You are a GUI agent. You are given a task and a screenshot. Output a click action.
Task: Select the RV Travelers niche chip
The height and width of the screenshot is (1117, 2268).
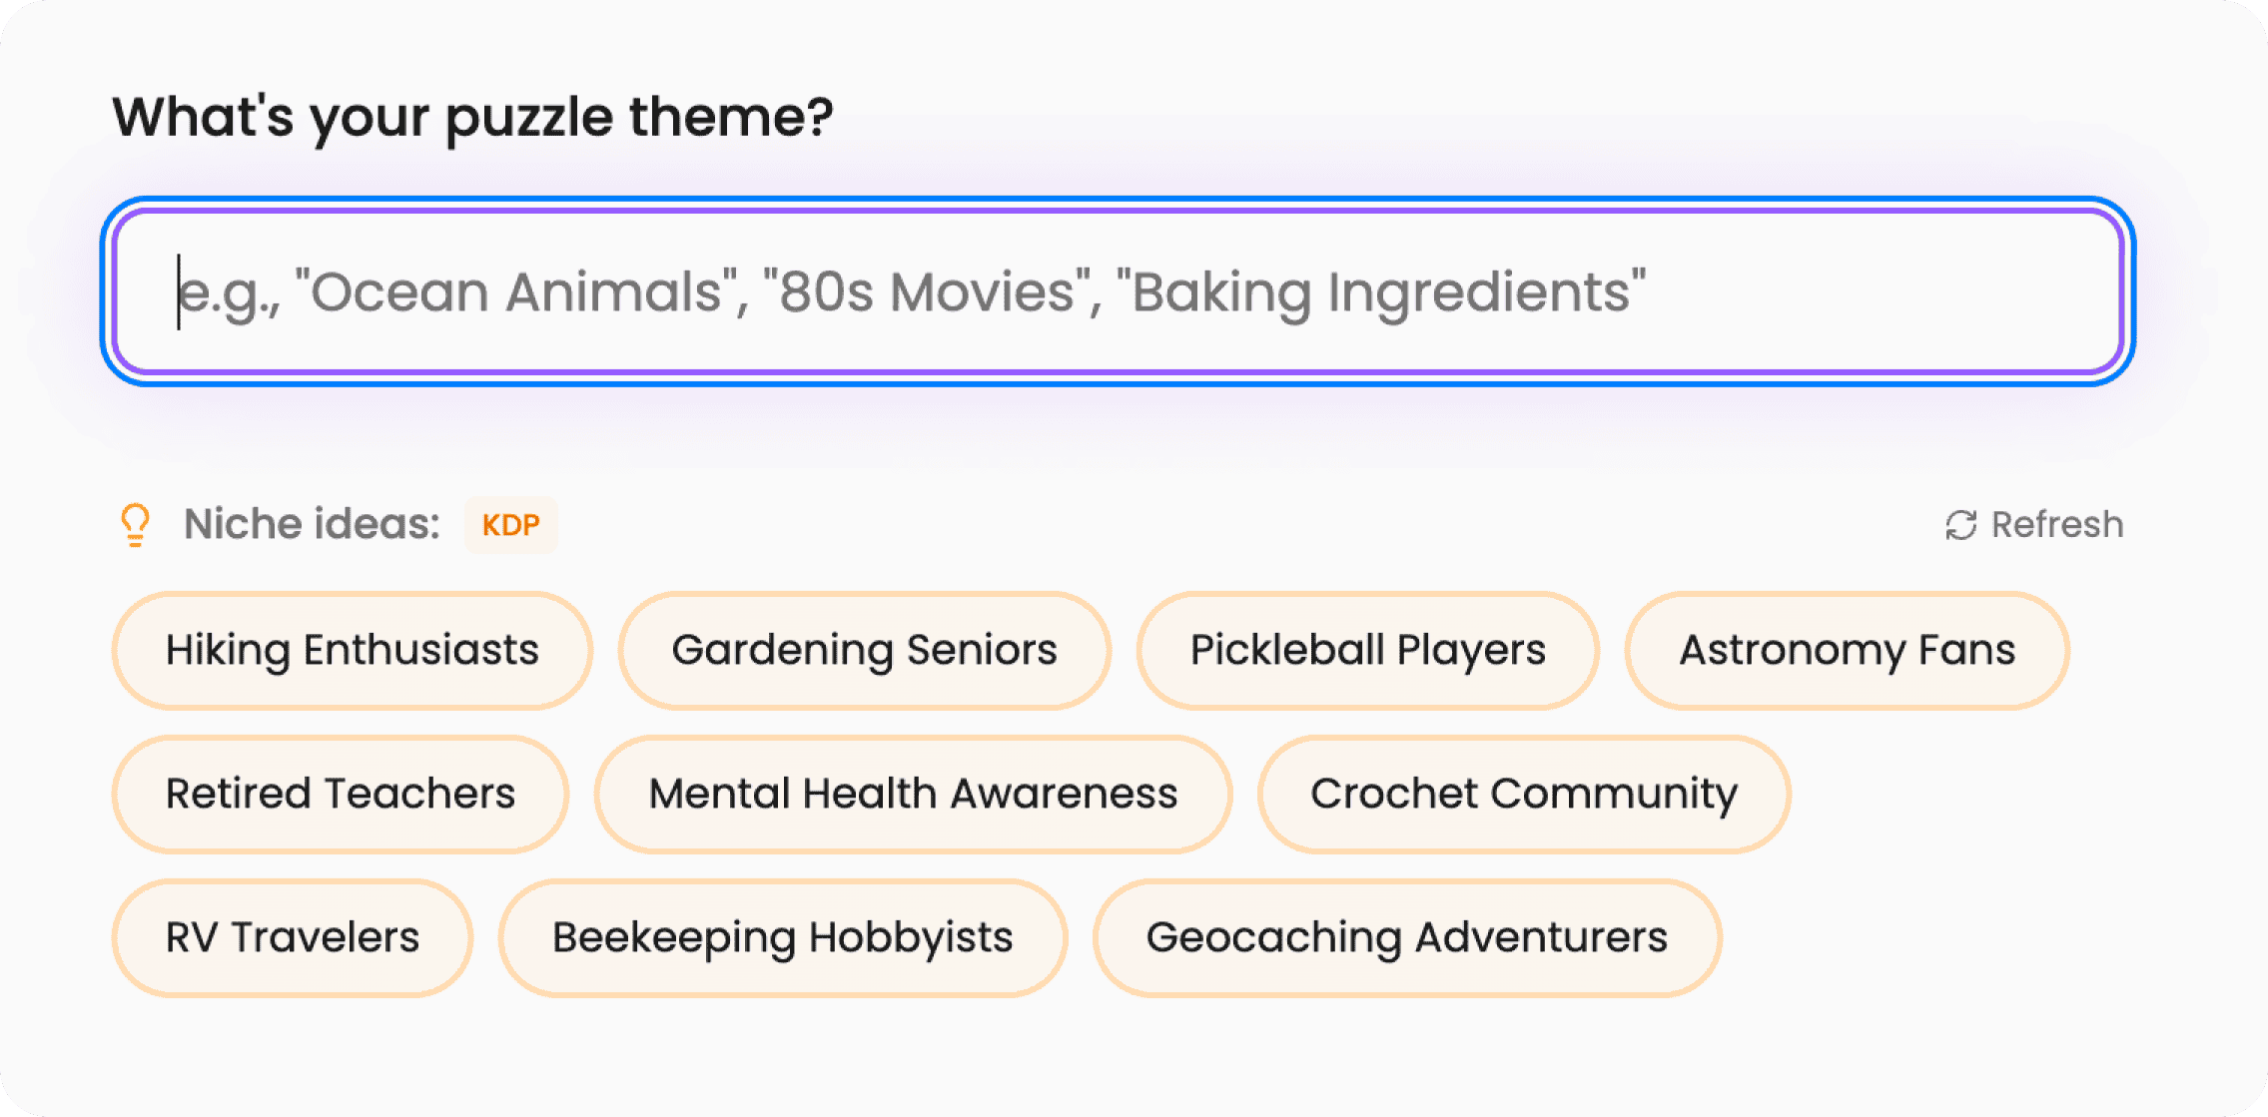(293, 936)
